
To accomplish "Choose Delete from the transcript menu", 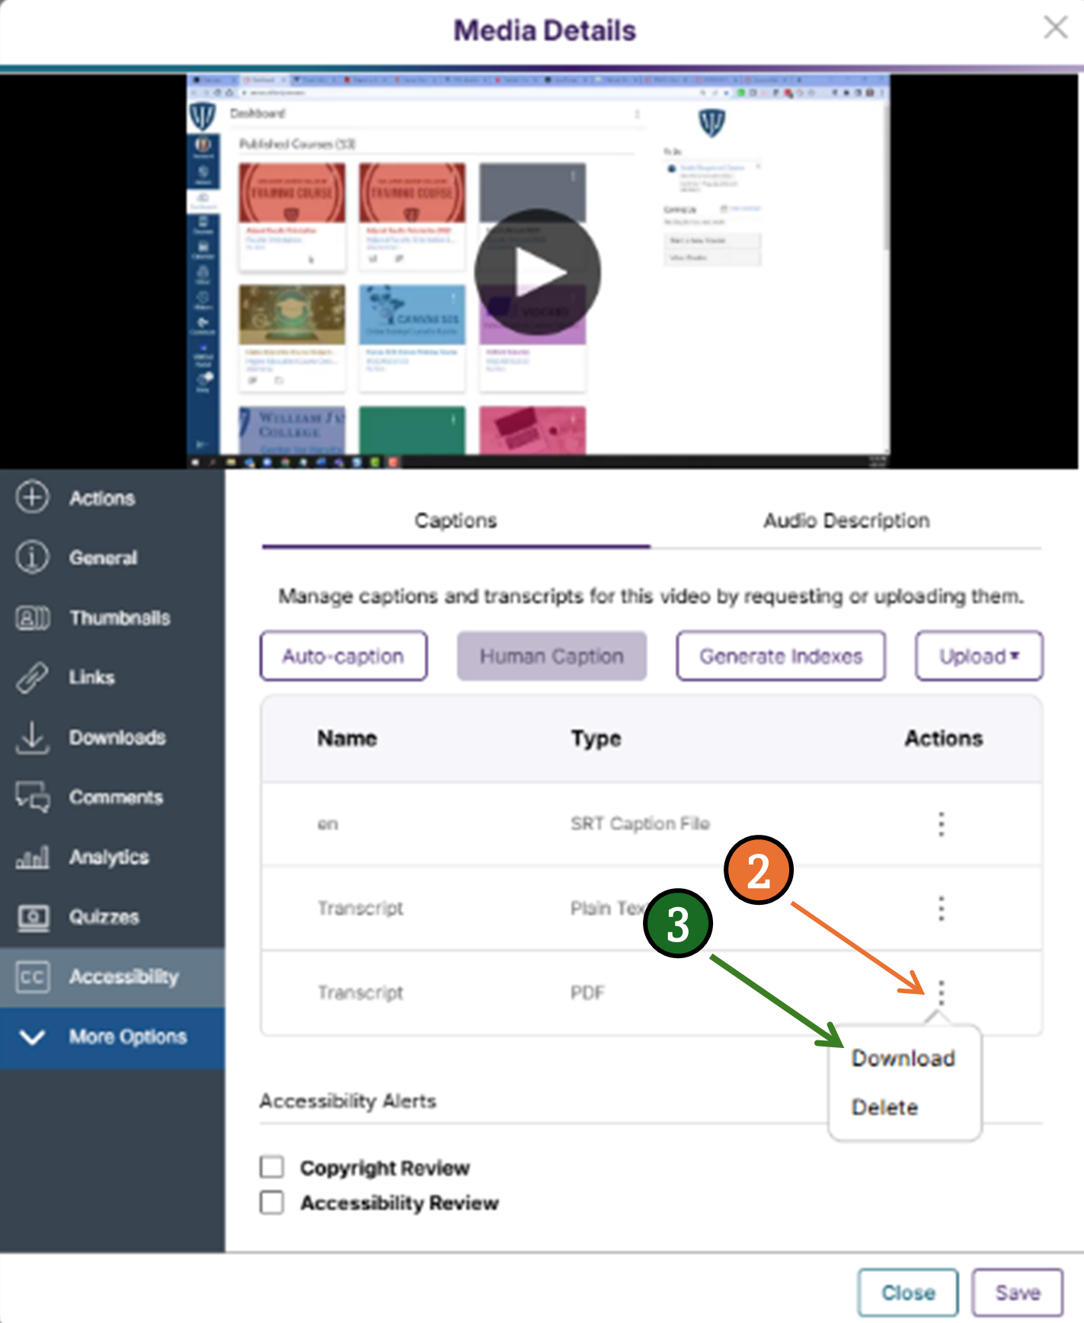I will click(884, 1107).
